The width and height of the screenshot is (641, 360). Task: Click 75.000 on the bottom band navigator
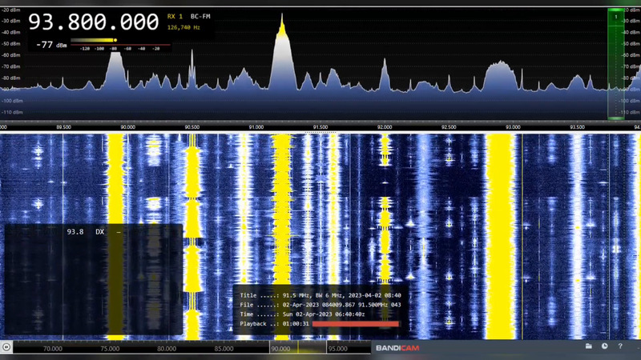pos(110,349)
